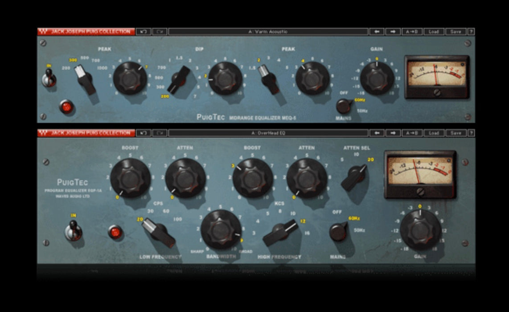Click undo arrow in EQP-1A toolbar

(x=144, y=133)
